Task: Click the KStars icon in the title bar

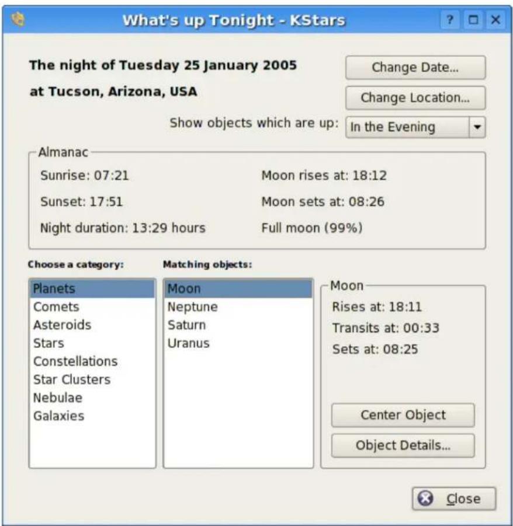Action: coord(18,19)
